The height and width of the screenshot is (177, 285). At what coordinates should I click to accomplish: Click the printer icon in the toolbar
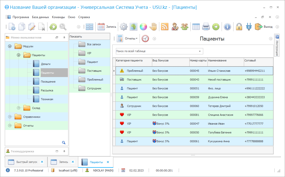pyautogui.click(x=206, y=27)
